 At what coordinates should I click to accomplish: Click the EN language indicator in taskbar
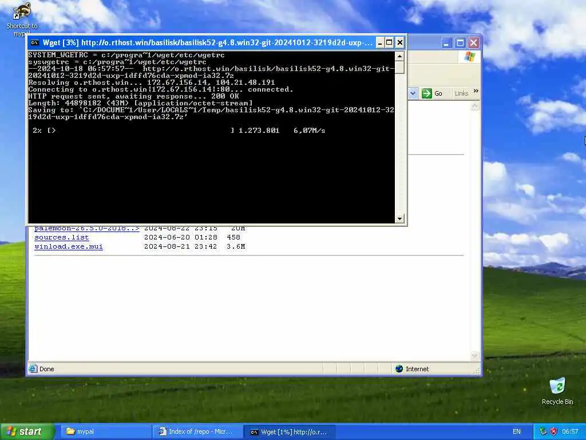517,432
